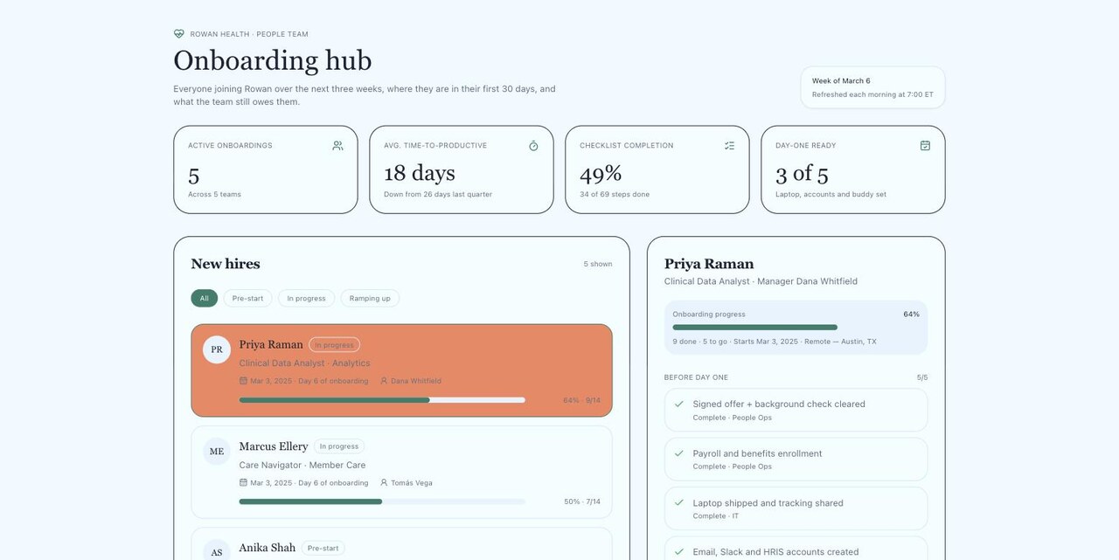Open Anika Shah's new hire card
The height and width of the screenshot is (560, 1119).
pyautogui.click(x=401, y=543)
